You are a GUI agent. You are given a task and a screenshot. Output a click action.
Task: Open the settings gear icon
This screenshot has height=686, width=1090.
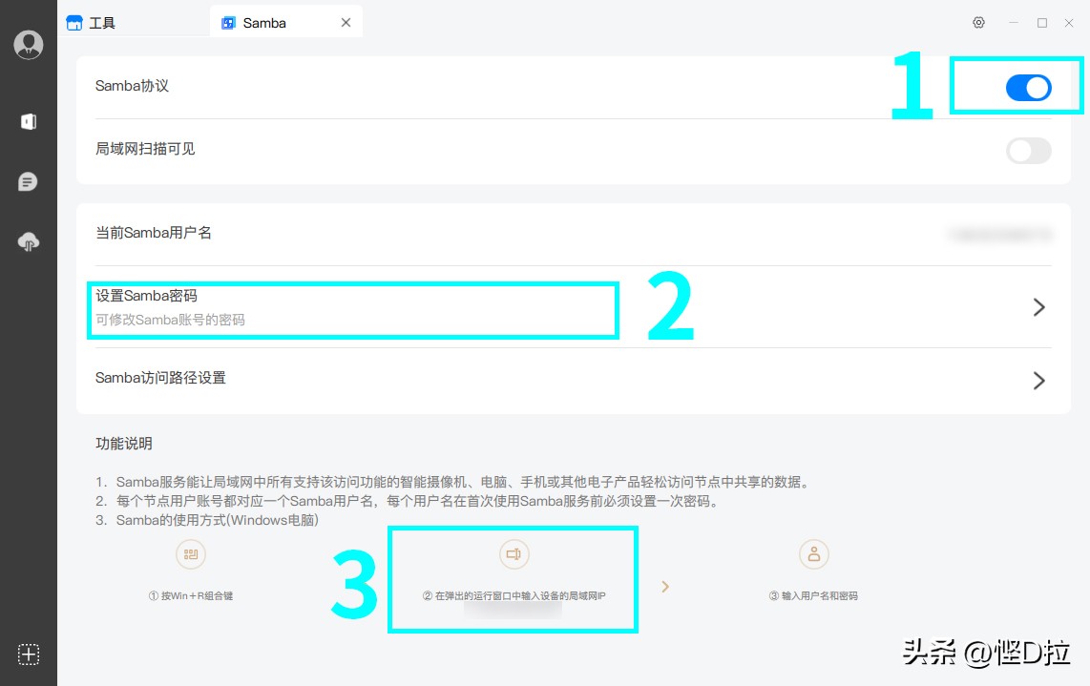[x=978, y=22]
